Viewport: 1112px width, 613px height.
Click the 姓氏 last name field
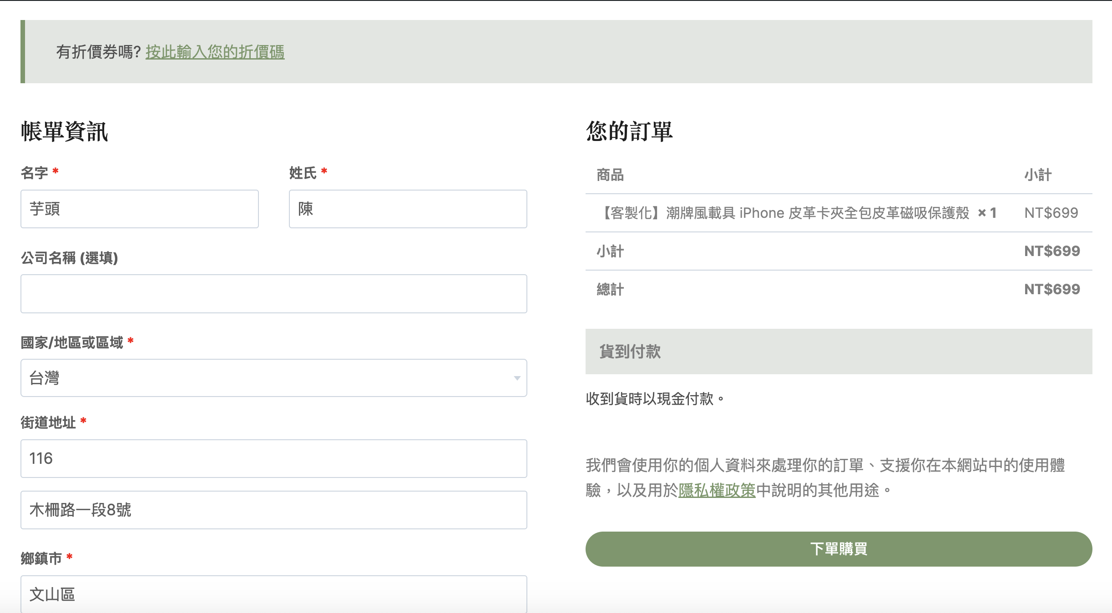point(408,209)
